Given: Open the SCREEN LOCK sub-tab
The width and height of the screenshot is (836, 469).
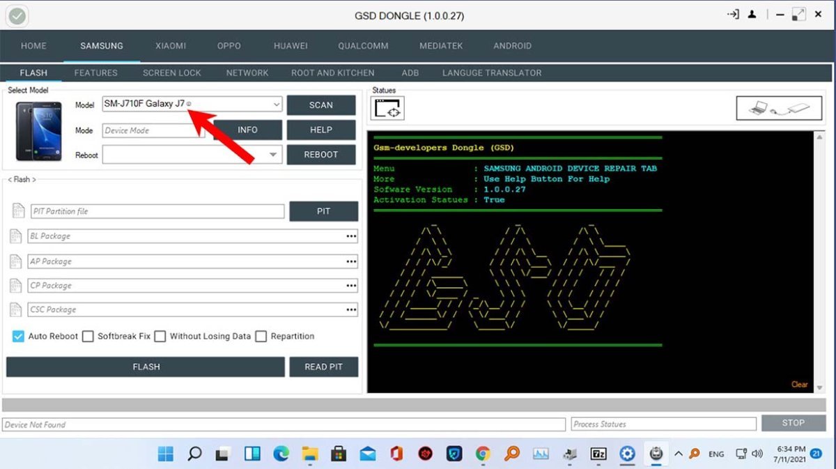Looking at the screenshot, I should pos(172,72).
